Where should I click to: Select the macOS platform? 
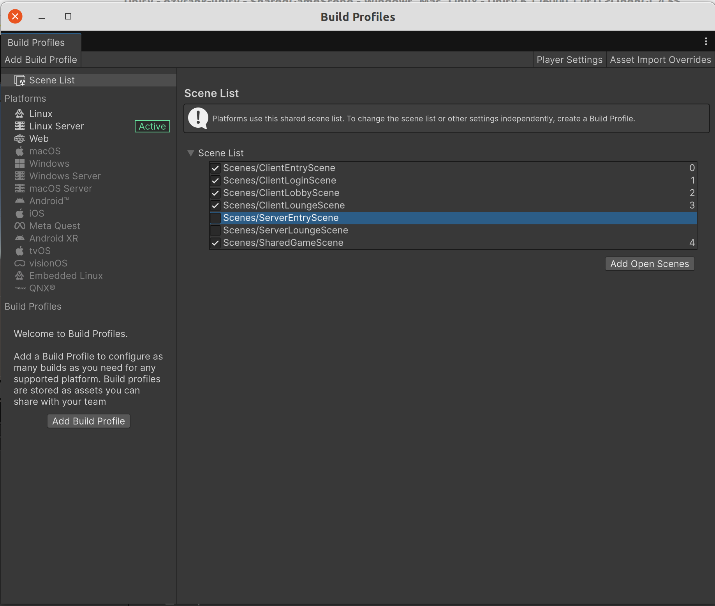point(45,151)
